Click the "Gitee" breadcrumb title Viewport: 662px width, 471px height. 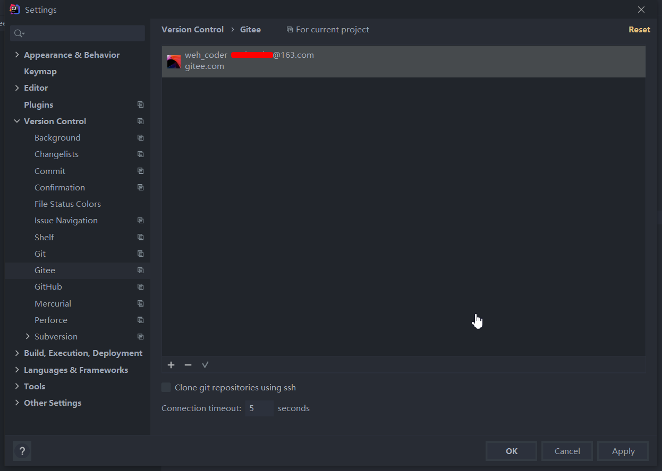tap(250, 30)
